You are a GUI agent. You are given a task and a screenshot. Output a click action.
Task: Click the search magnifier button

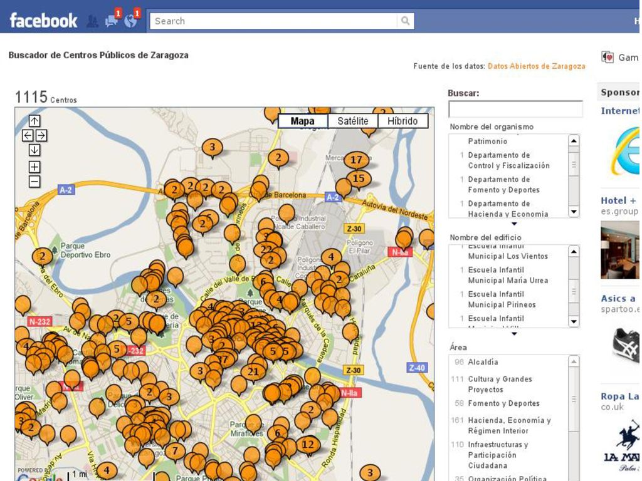(x=405, y=21)
